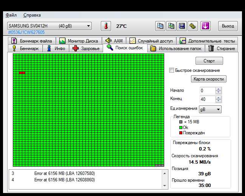Click the log scrollbar up arrow
This screenshot has height=196, width=245.
pyautogui.click(x=165, y=173)
